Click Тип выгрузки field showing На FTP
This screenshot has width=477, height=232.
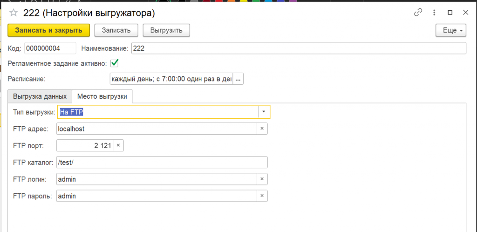pos(158,112)
